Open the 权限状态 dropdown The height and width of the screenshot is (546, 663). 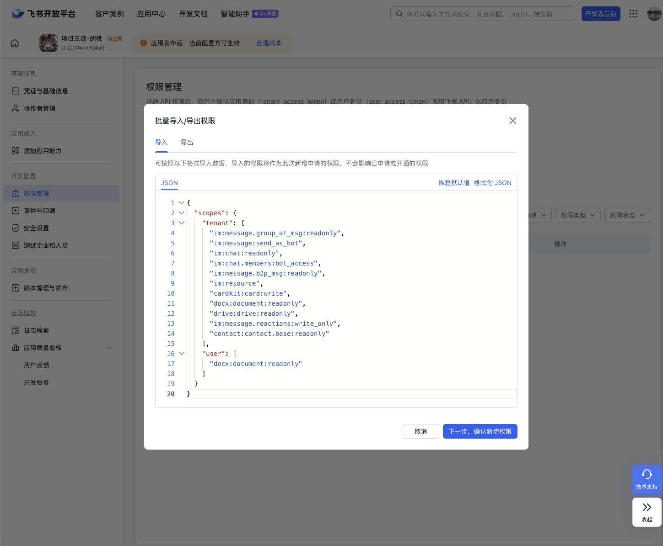[627, 215]
